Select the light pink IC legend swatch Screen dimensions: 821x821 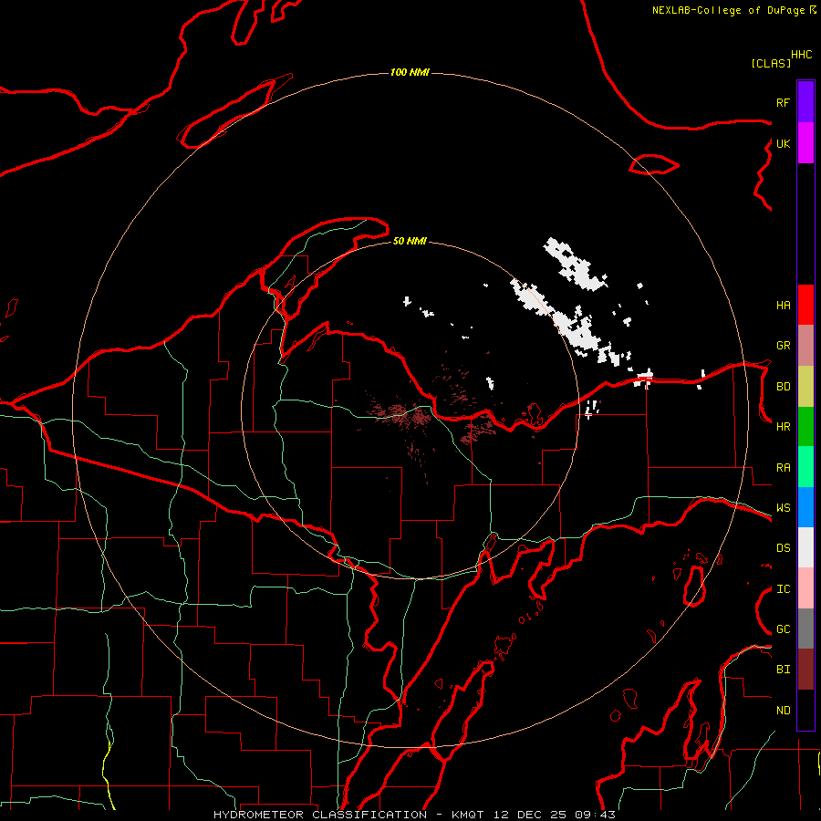[x=805, y=588]
